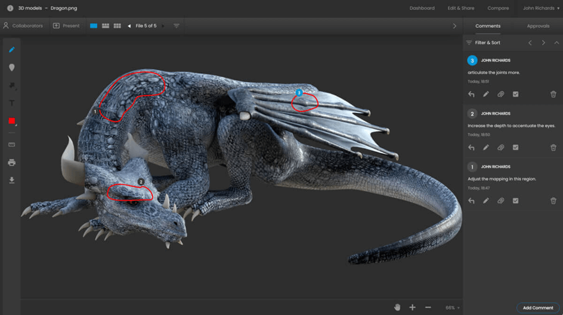Switch to the Approvals tab
This screenshot has height=315, width=563.
click(x=538, y=26)
